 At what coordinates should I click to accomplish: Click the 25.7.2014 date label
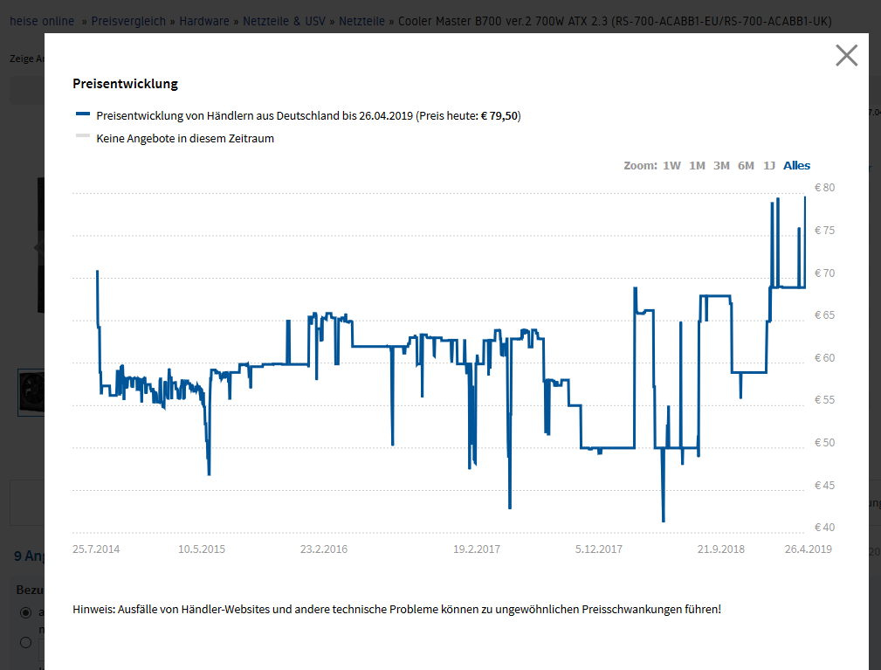[96, 549]
